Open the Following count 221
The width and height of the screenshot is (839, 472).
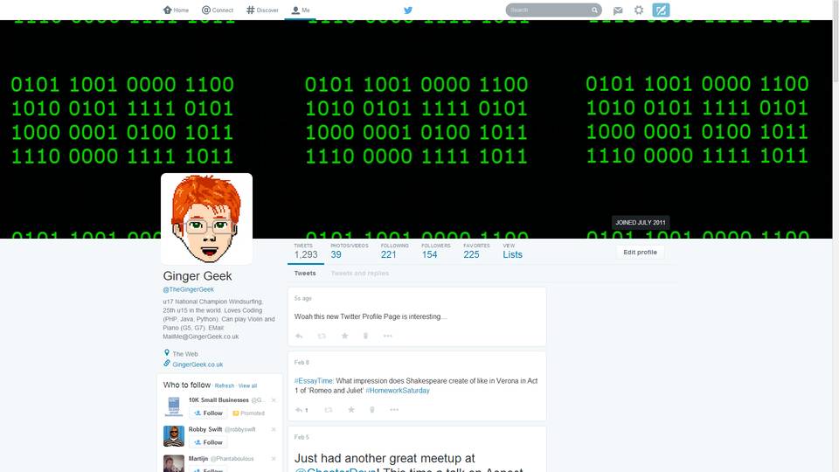[x=394, y=252]
